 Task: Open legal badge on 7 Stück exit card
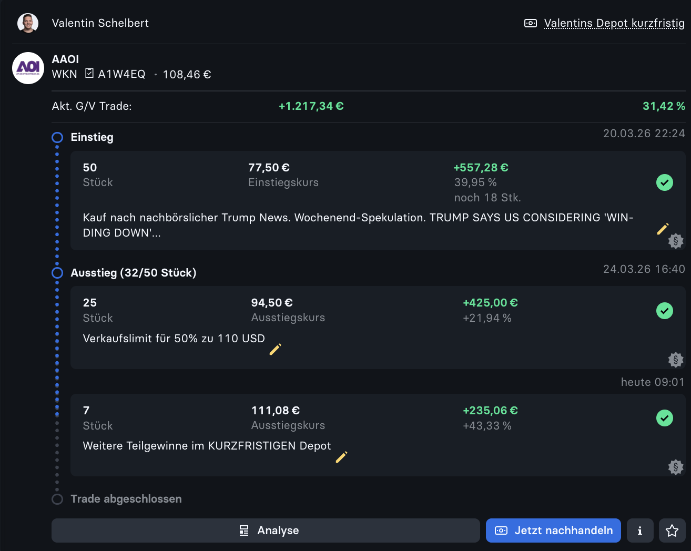(x=675, y=467)
